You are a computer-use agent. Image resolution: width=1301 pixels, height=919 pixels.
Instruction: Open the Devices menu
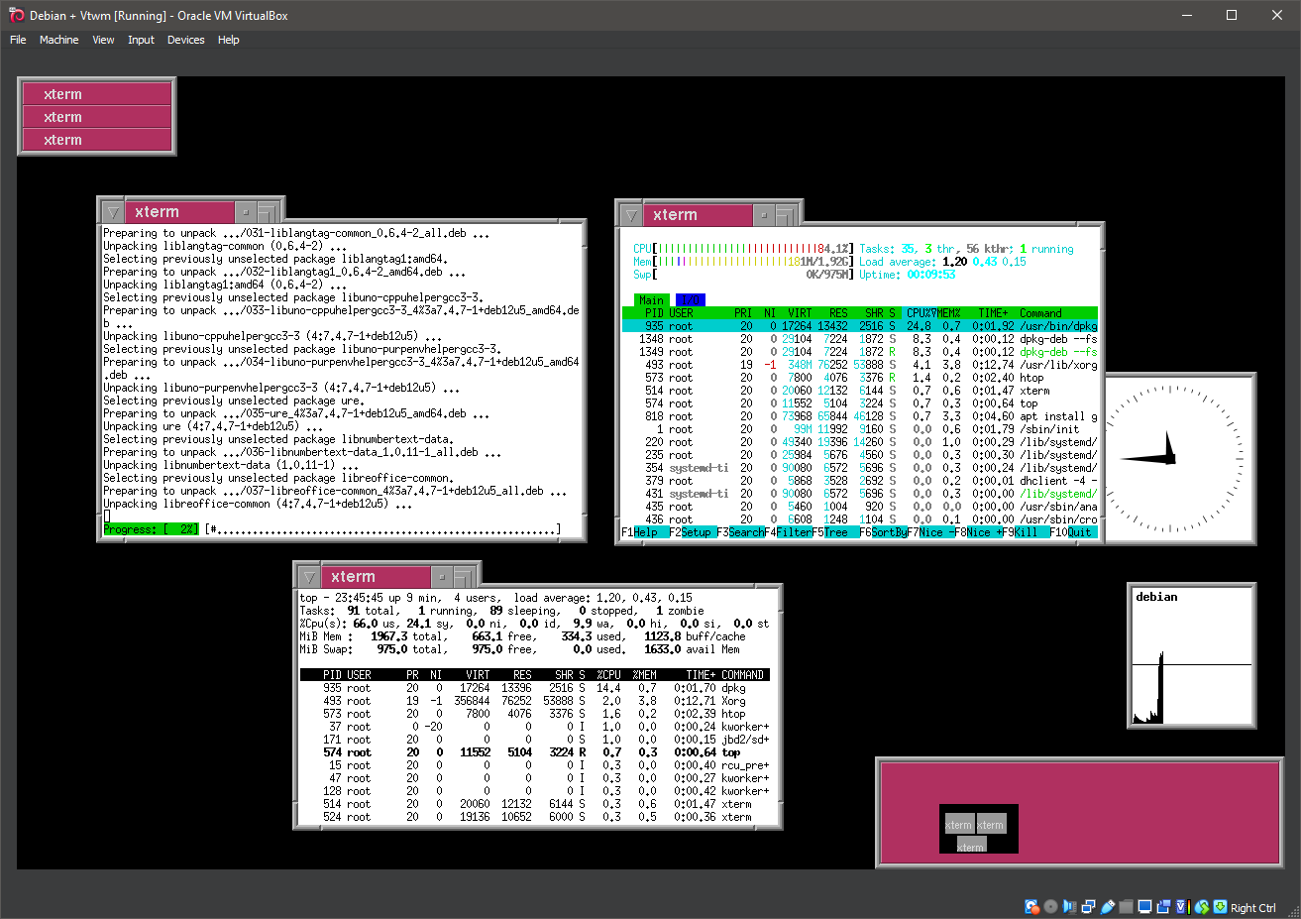[186, 40]
